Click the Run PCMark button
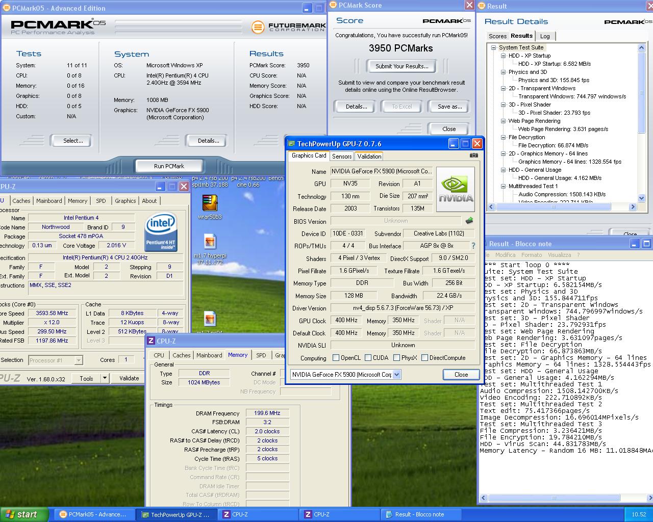 [x=169, y=166]
